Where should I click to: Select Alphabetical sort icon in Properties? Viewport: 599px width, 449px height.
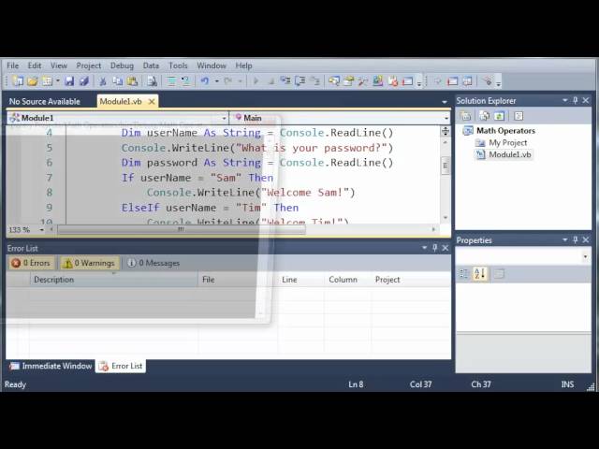[480, 273]
